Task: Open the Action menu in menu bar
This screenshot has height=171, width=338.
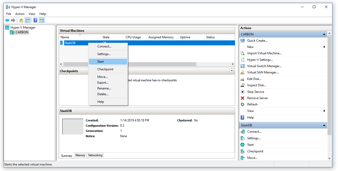Action: point(20,14)
